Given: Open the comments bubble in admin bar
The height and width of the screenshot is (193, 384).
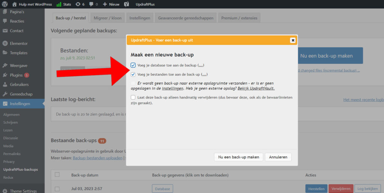Looking at the screenshot, I should [91, 4].
